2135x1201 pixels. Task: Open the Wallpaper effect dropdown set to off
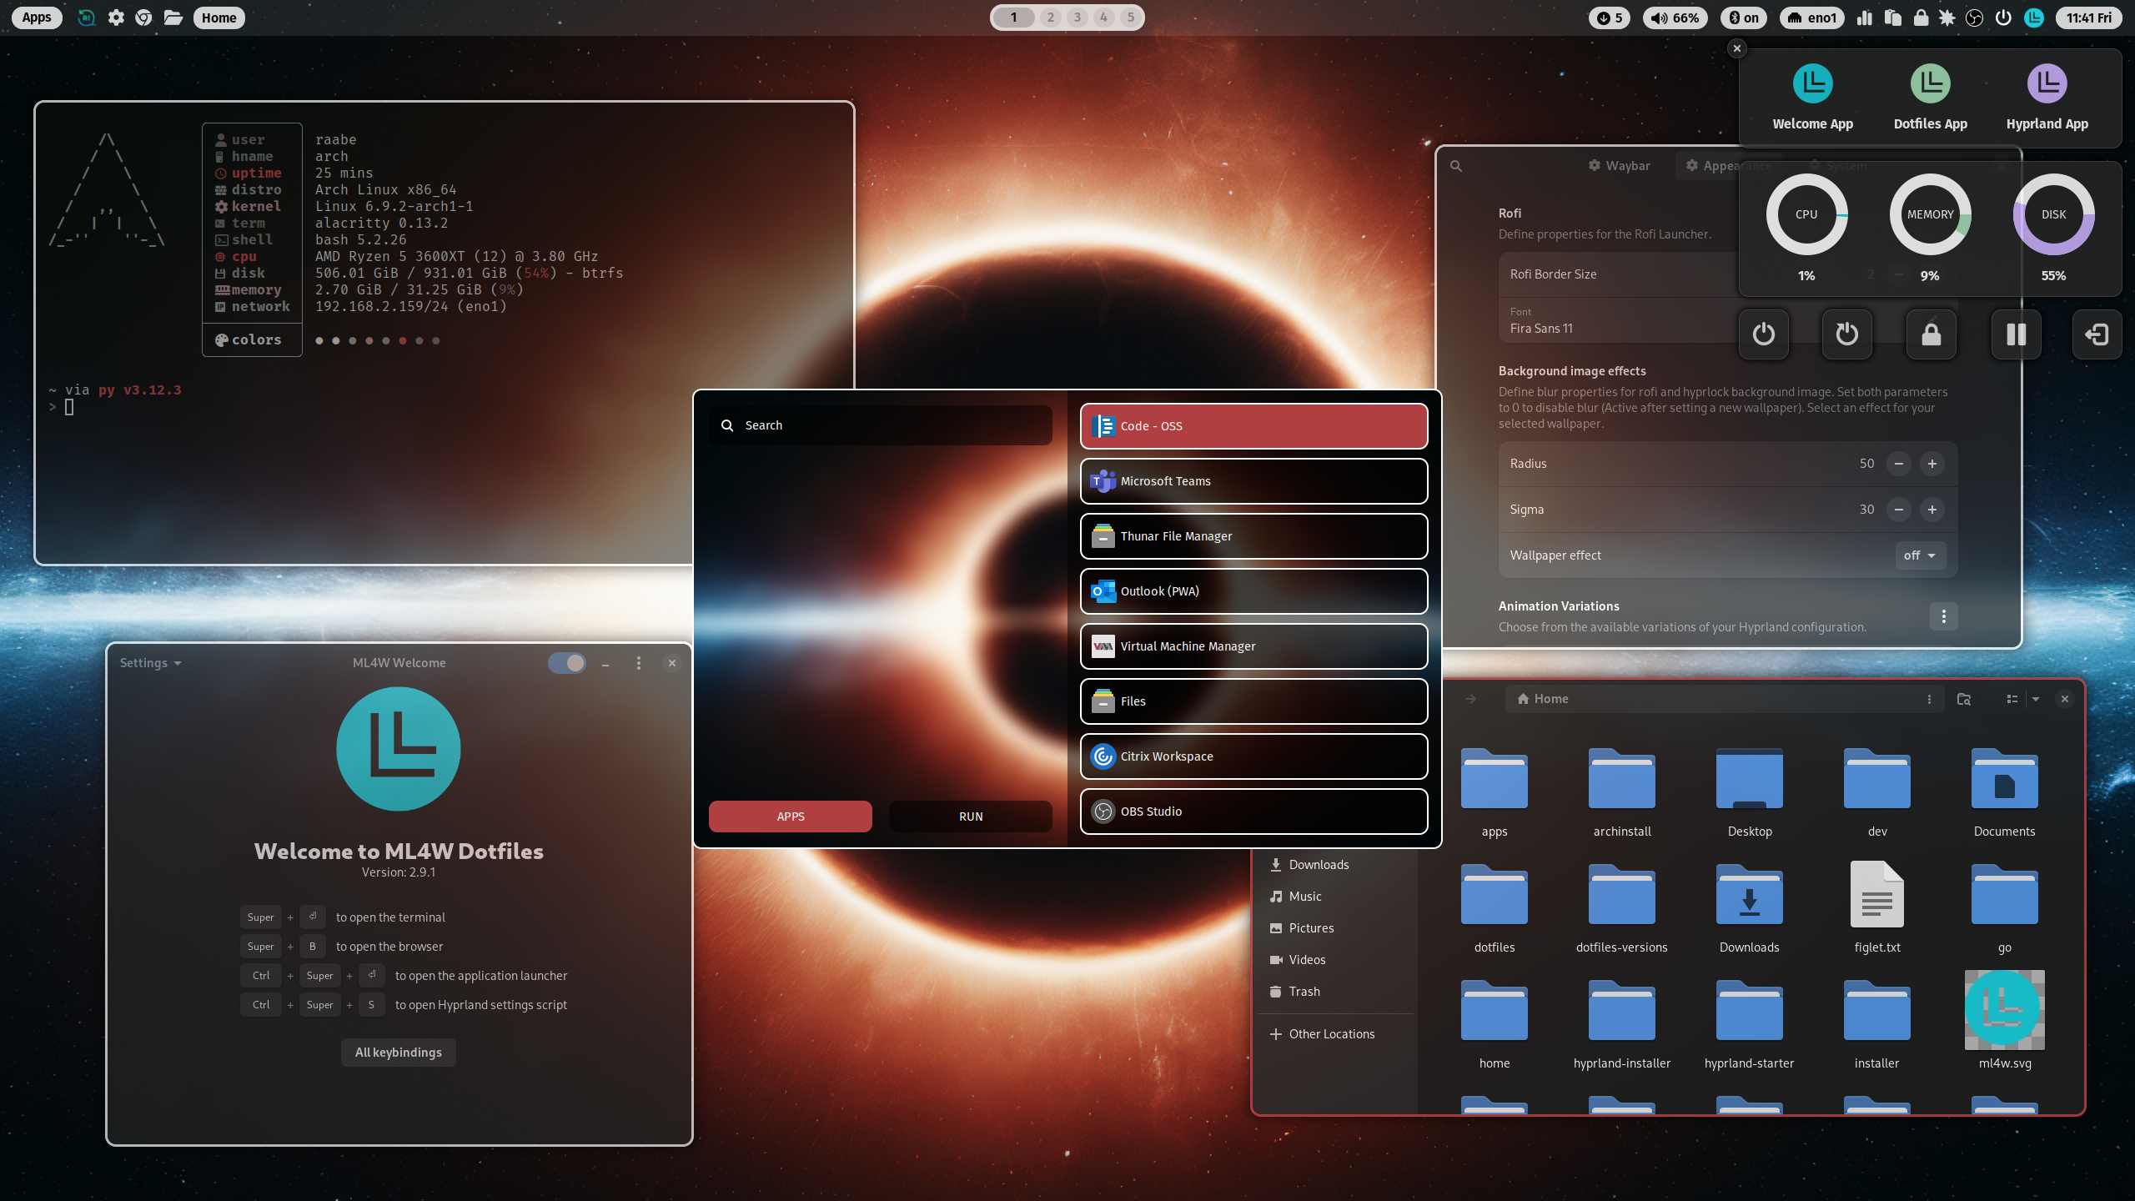[1920, 555]
